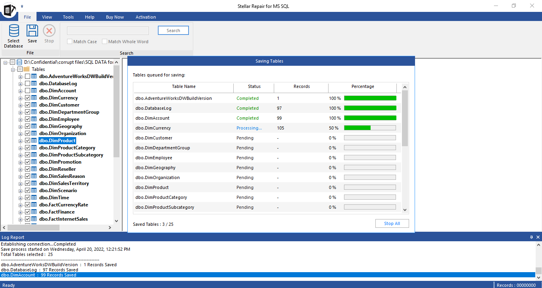Click table icon beside dbo.DimOrganization
The image size is (542, 288).
(x=34, y=134)
